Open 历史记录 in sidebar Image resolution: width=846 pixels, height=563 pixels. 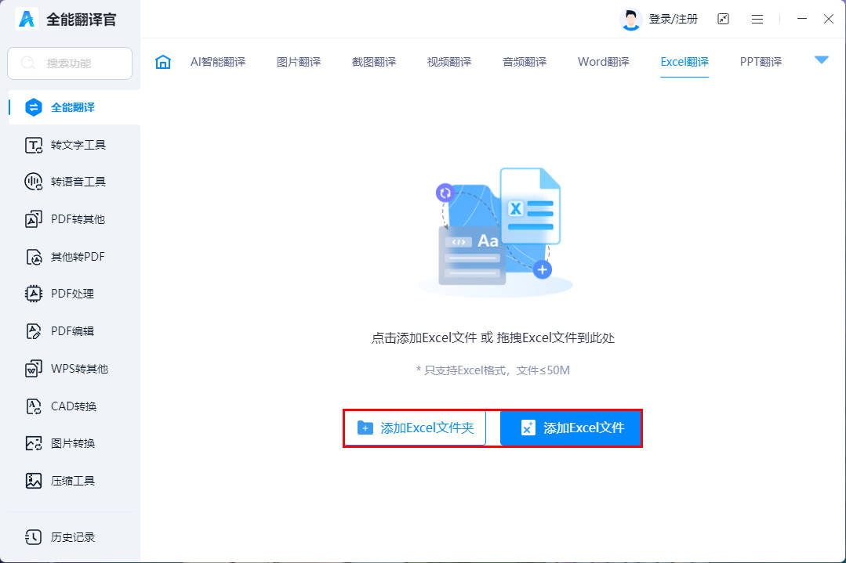(x=74, y=537)
